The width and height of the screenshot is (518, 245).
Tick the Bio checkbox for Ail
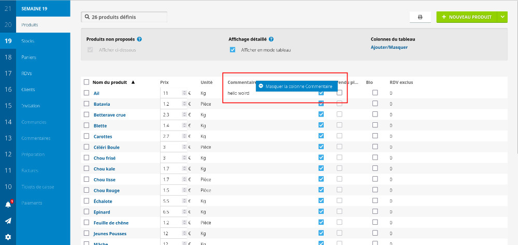[375, 93]
